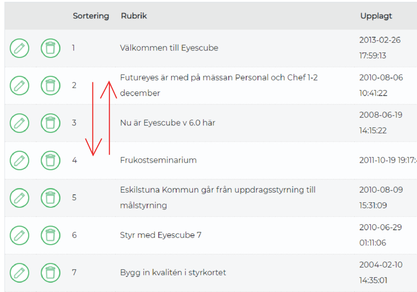
Task: Click the trash icon for row 3
Action: (x=50, y=123)
